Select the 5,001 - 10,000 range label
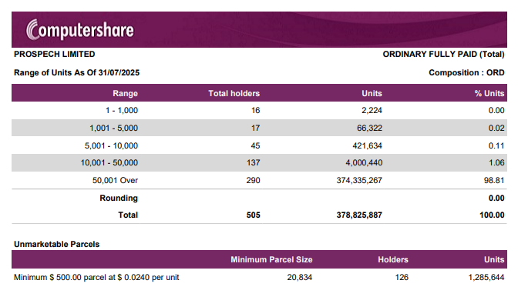 pyautogui.click(x=111, y=145)
